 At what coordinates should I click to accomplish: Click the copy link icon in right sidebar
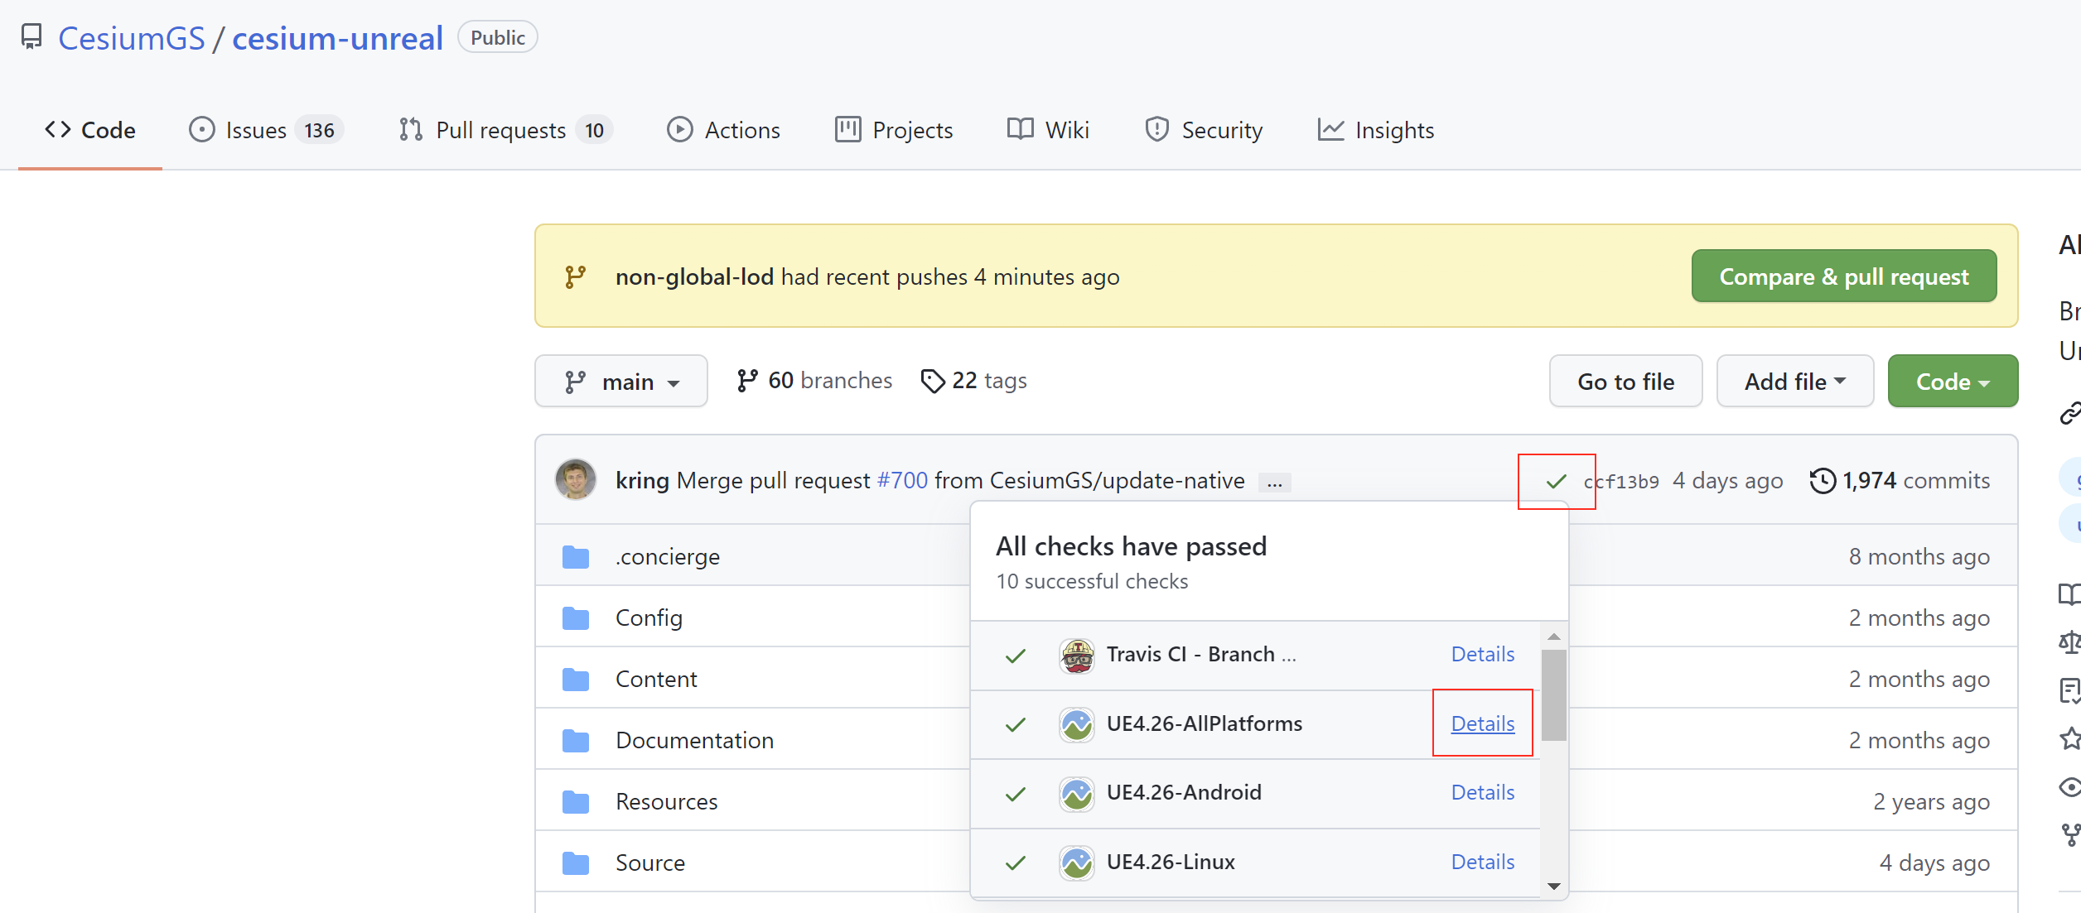[2071, 412]
